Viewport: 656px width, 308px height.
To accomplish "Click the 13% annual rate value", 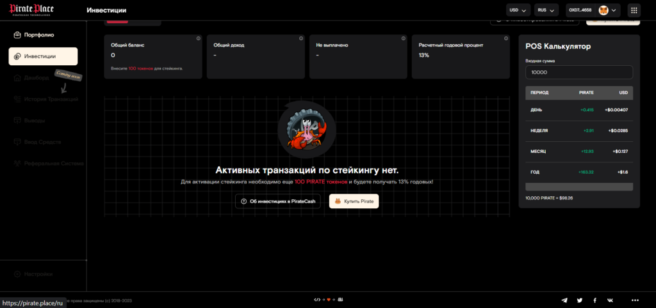I will point(424,55).
